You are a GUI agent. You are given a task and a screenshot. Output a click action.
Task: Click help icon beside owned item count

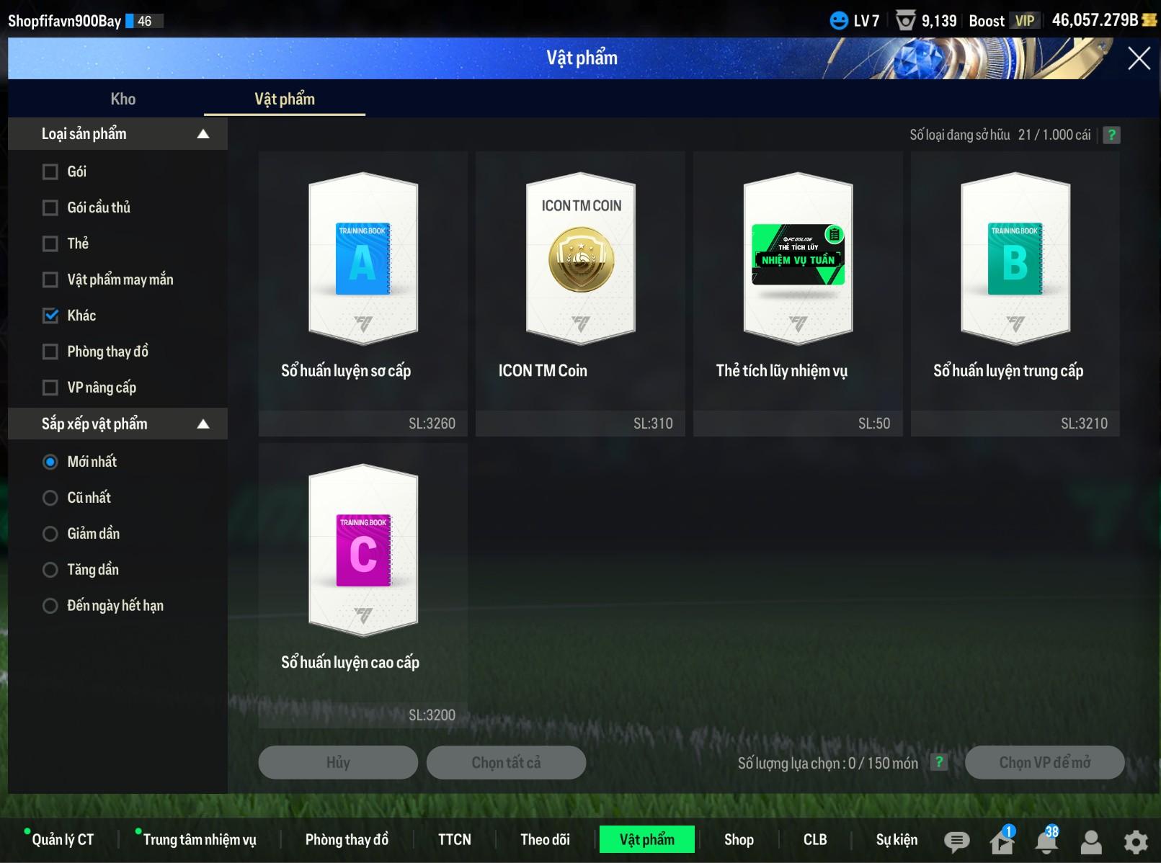(x=1111, y=135)
